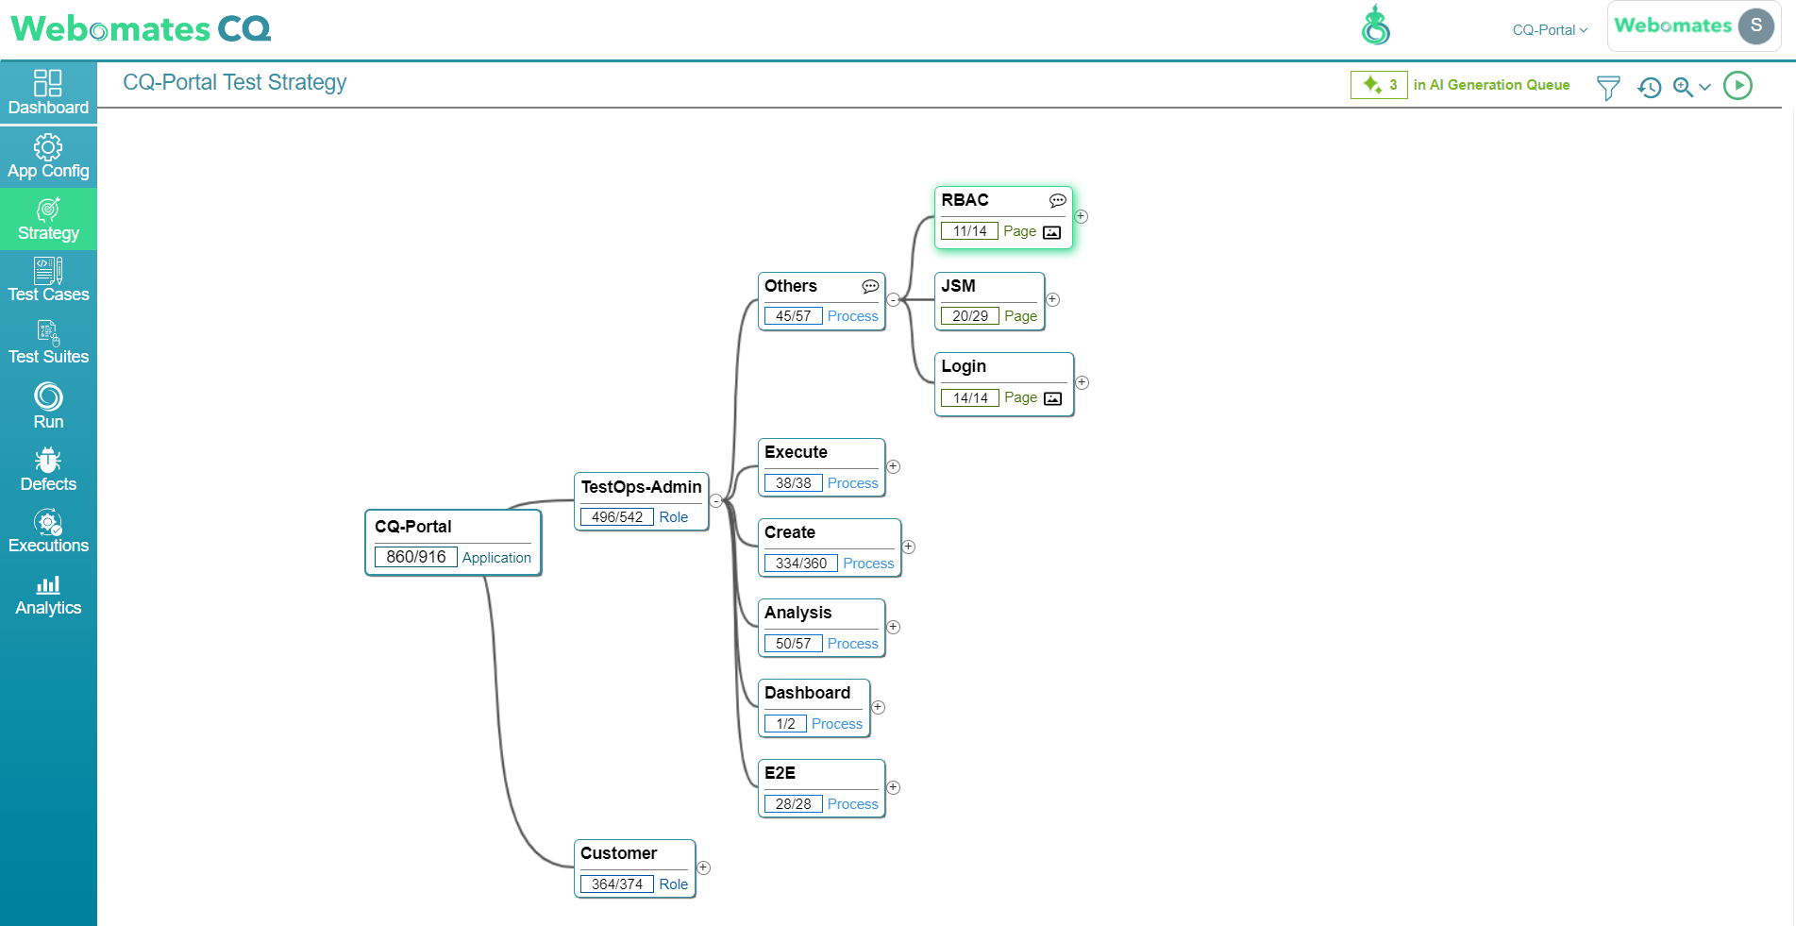Open the Run section

48,407
